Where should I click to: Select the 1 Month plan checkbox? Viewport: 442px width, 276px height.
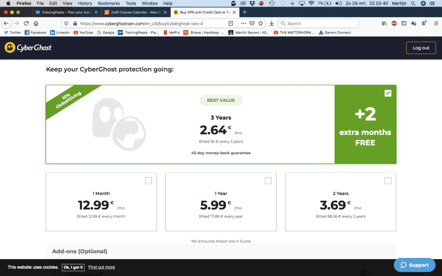148,181
